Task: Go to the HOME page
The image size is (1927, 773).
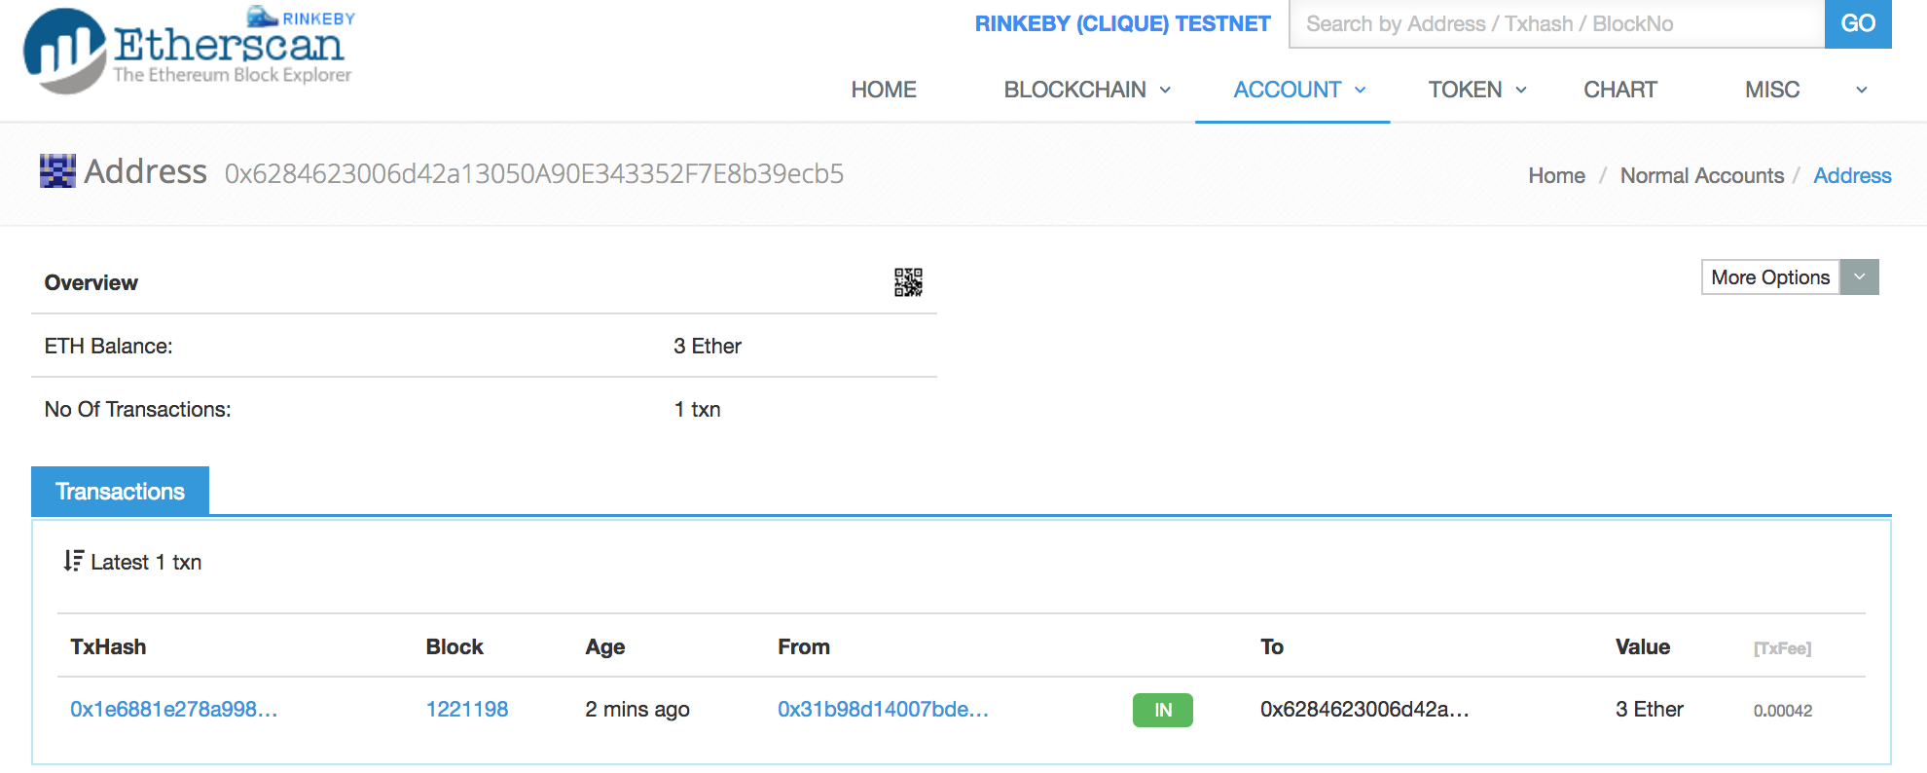Action: click(884, 90)
